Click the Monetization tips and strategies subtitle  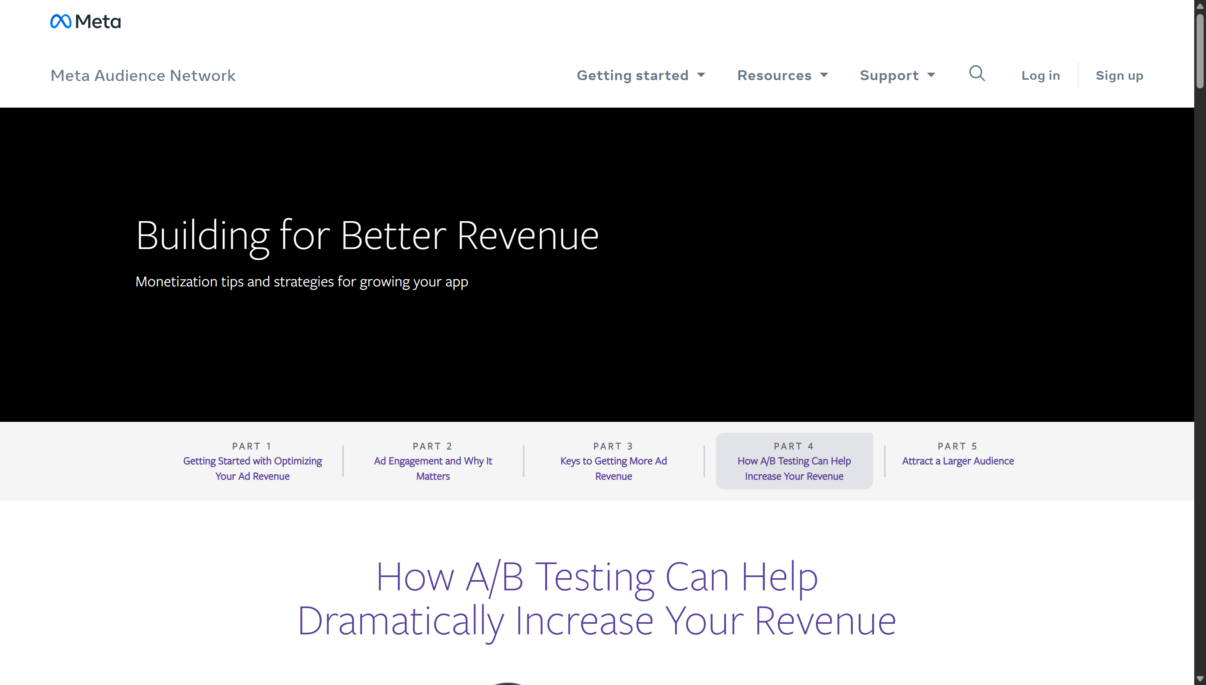[x=302, y=281]
